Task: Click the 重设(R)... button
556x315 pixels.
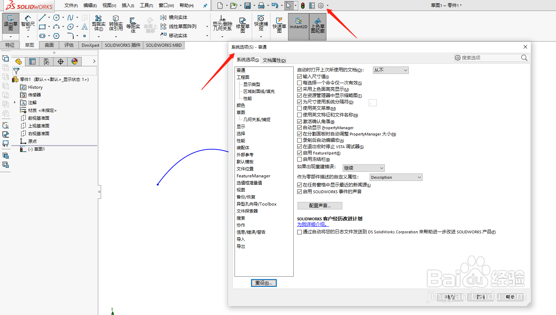Action: (x=264, y=283)
